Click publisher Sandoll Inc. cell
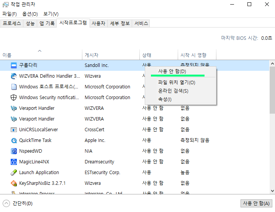Image resolution: width=275 pixels, height=212 pixels. [97, 65]
